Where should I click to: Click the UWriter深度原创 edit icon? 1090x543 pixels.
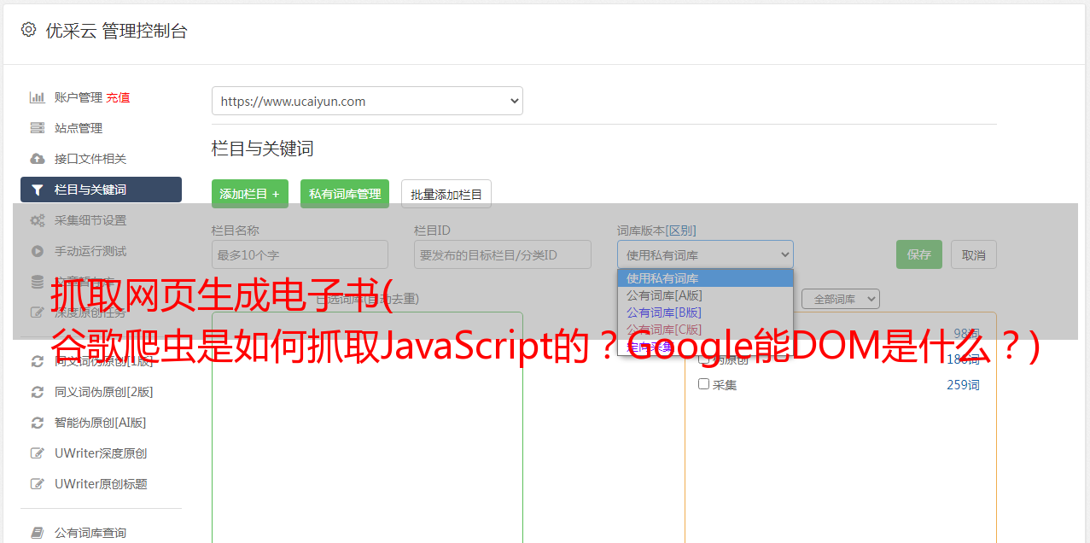(37, 453)
